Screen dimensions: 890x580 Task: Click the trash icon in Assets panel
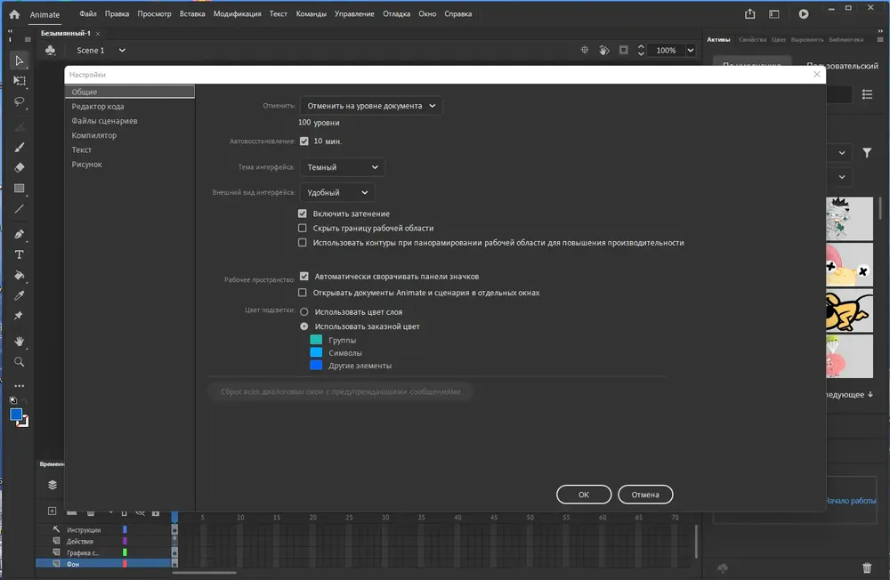pos(867,568)
